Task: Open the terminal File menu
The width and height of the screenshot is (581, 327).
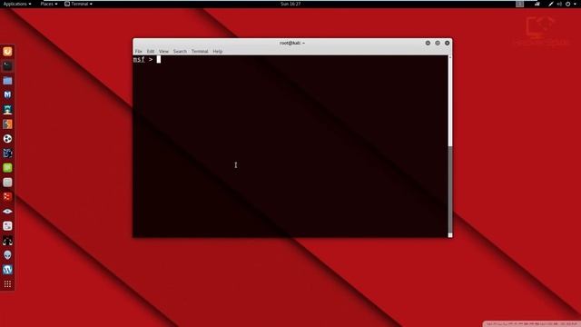Action: 139,51
